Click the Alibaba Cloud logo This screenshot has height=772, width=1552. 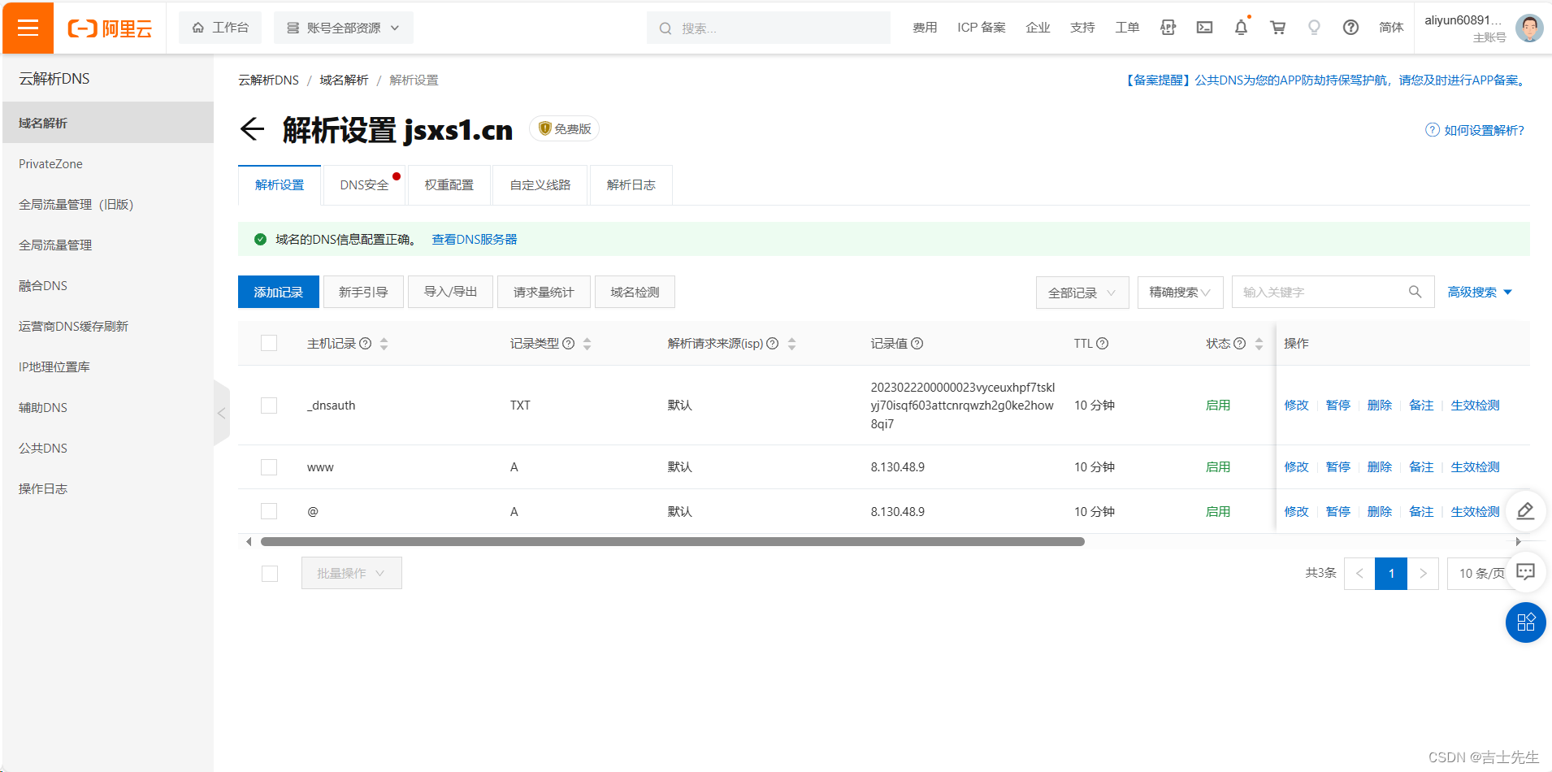click(110, 28)
